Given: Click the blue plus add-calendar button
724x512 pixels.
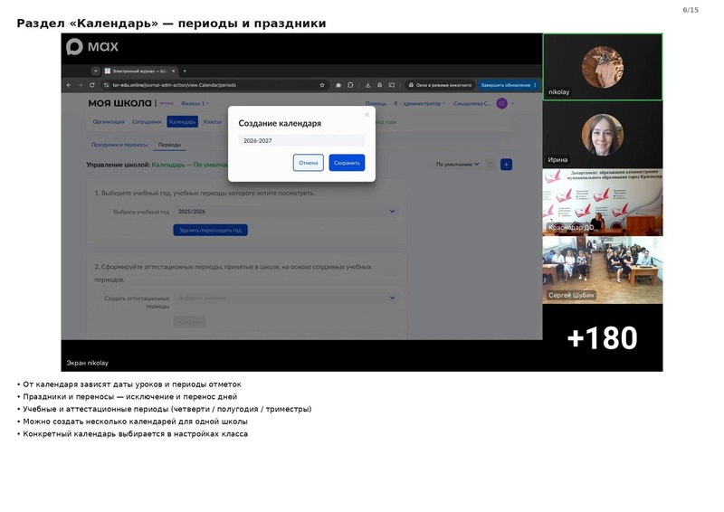Looking at the screenshot, I should 506,165.
